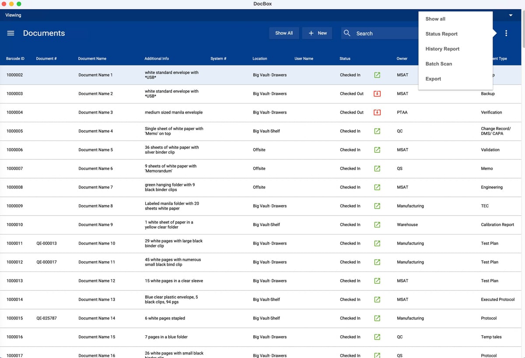Image resolution: width=525 pixels, height=358 pixels.
Task: Open the three-dot overflow menu
Action: point(506,33)
